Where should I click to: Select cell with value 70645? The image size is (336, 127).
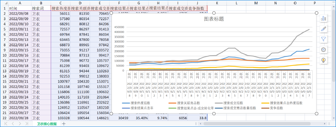100,13
